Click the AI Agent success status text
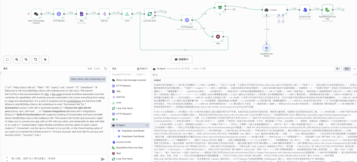 [178, 68]
